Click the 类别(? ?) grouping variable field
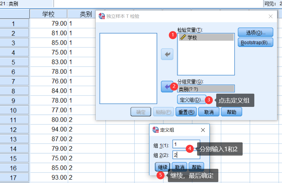The width and height of the screenshot is (282, 183). 206,89
